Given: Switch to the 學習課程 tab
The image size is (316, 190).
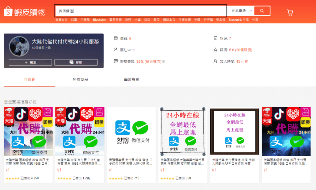Looking at the screenshot, I should click(x=131, y=79).
